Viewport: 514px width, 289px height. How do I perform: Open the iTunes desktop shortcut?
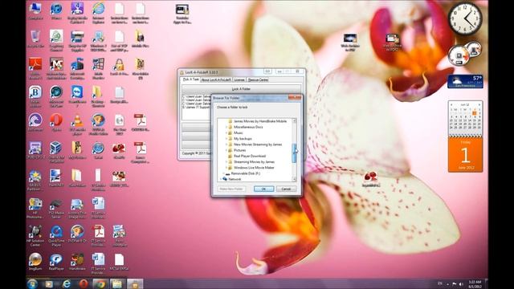tap(56, 10)
